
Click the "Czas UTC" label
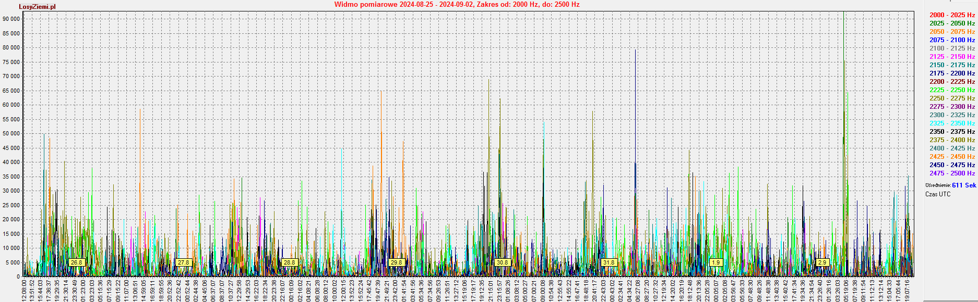click(x=938, y=194)
